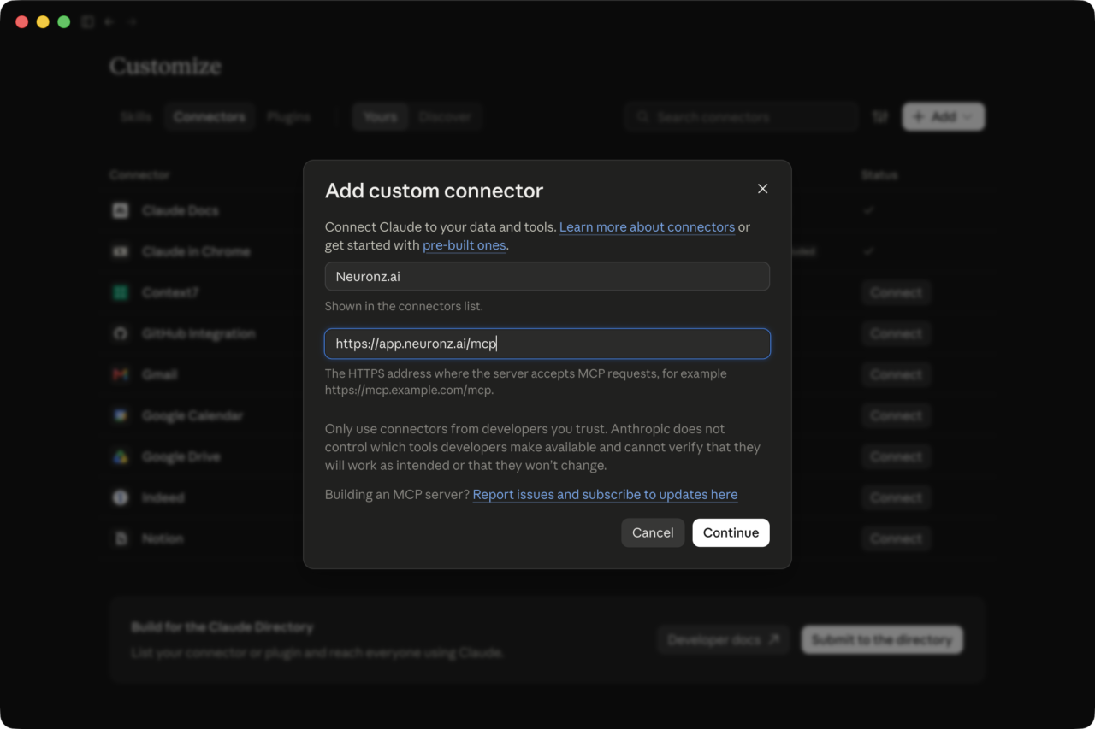The height and width of the screenshot is (729, 1095).
Task: Click Submit to the directory
Action: pos(882,639)
